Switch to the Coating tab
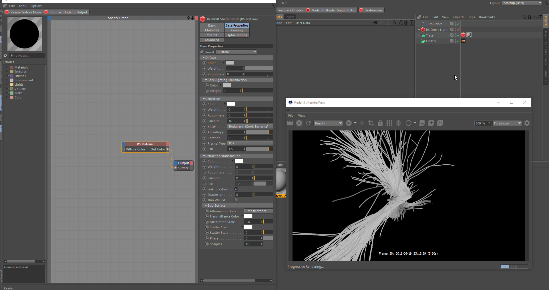Image resolution: width=549 pixels, height=290 pixels. pyautogui.click(x=237, y=30)
